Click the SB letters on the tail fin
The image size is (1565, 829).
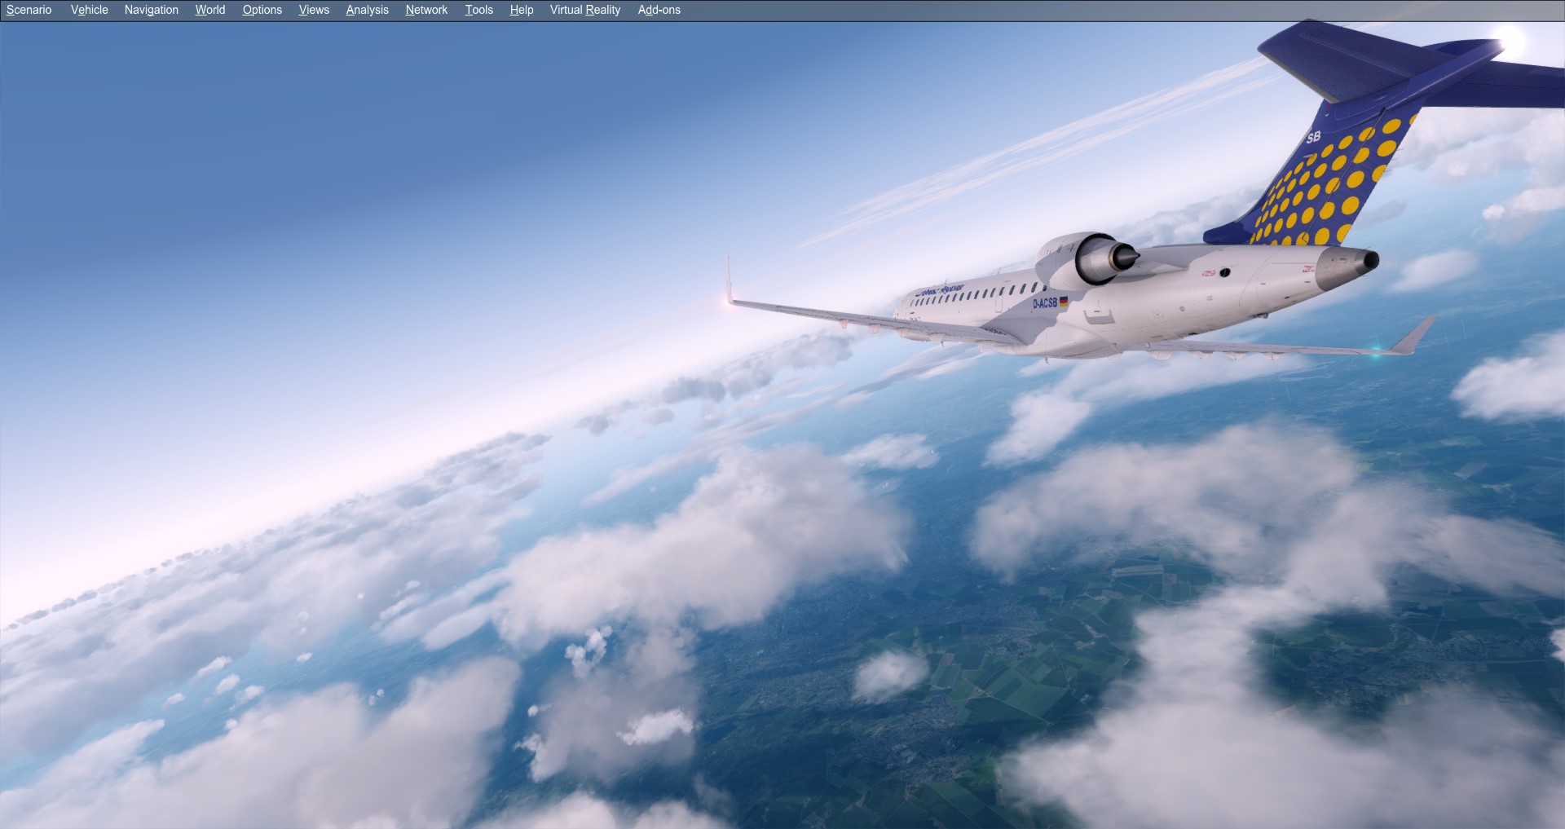coord(1313,137)
